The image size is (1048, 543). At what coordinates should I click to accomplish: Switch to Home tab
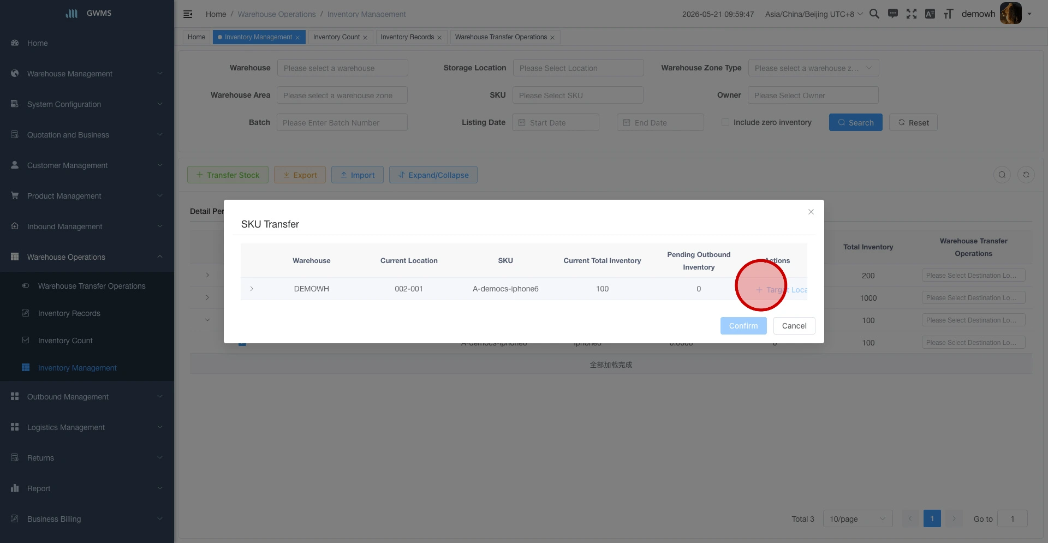196,37
